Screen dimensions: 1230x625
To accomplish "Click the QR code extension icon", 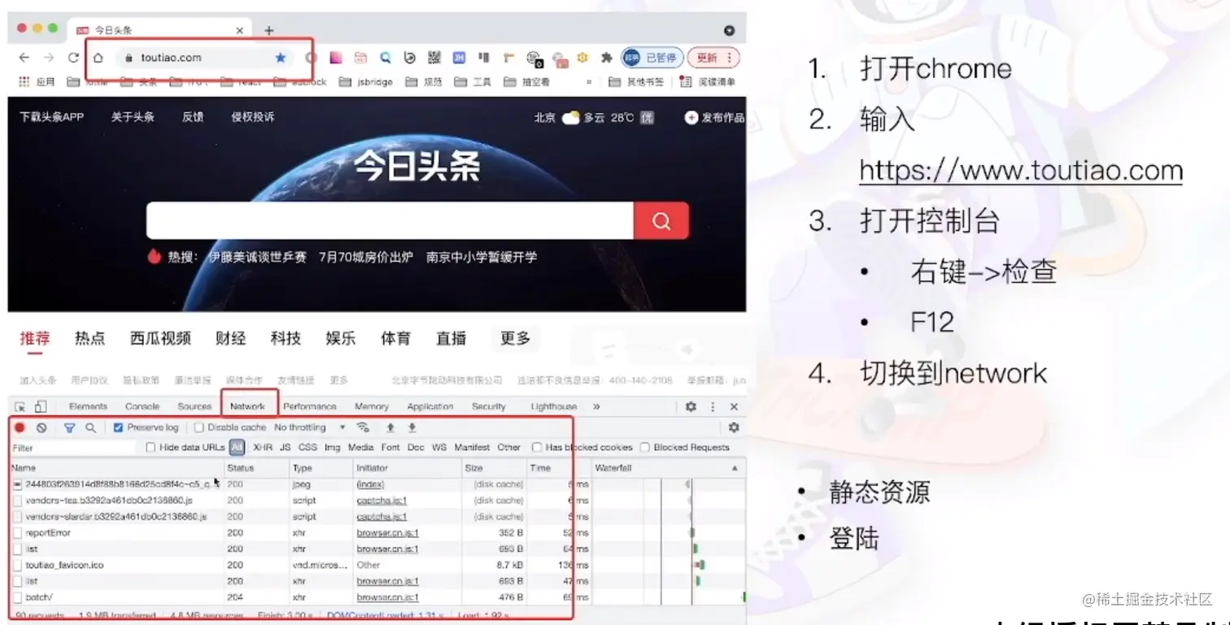I will pyautogui.click(x=434, y=58).
